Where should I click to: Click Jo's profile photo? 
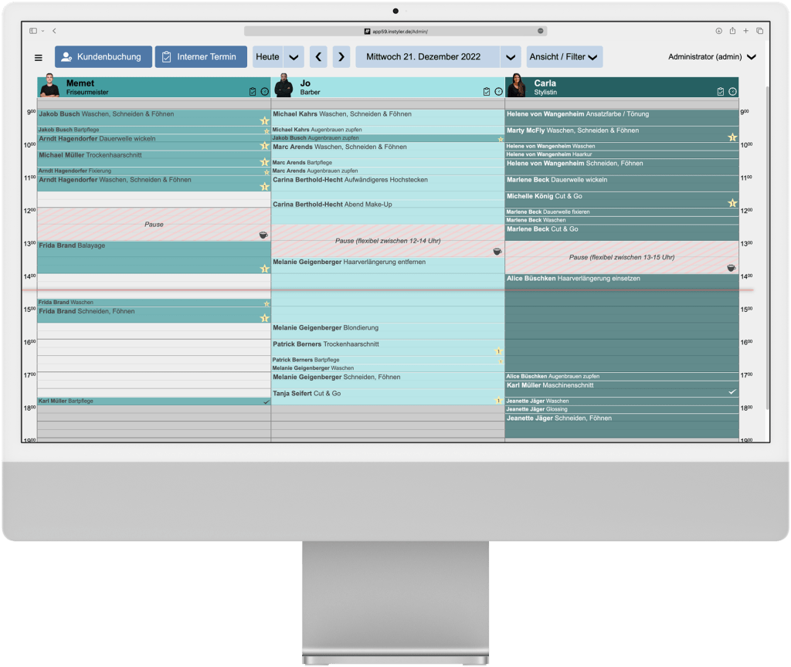[x=283, y=85]
